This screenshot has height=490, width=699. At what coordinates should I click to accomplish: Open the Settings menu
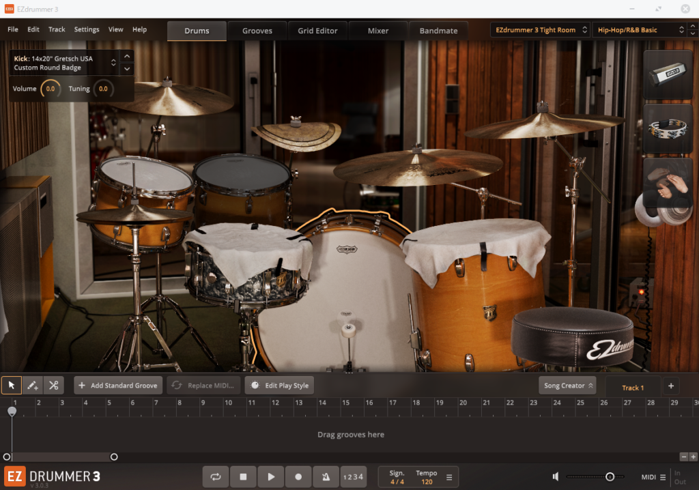pos(87,29)
